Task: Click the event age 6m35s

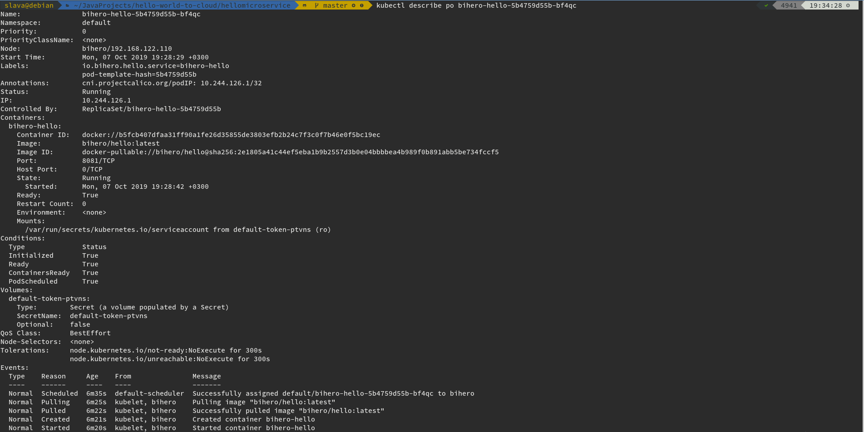Action: [96, 393]
